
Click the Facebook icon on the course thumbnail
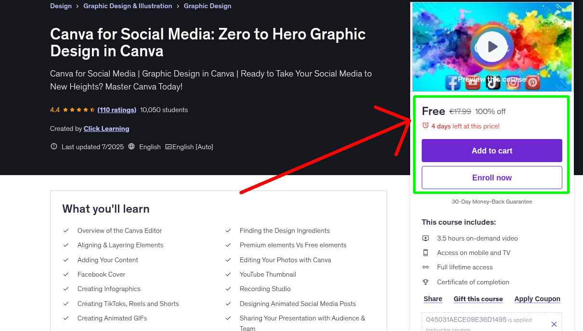point(453,82)
